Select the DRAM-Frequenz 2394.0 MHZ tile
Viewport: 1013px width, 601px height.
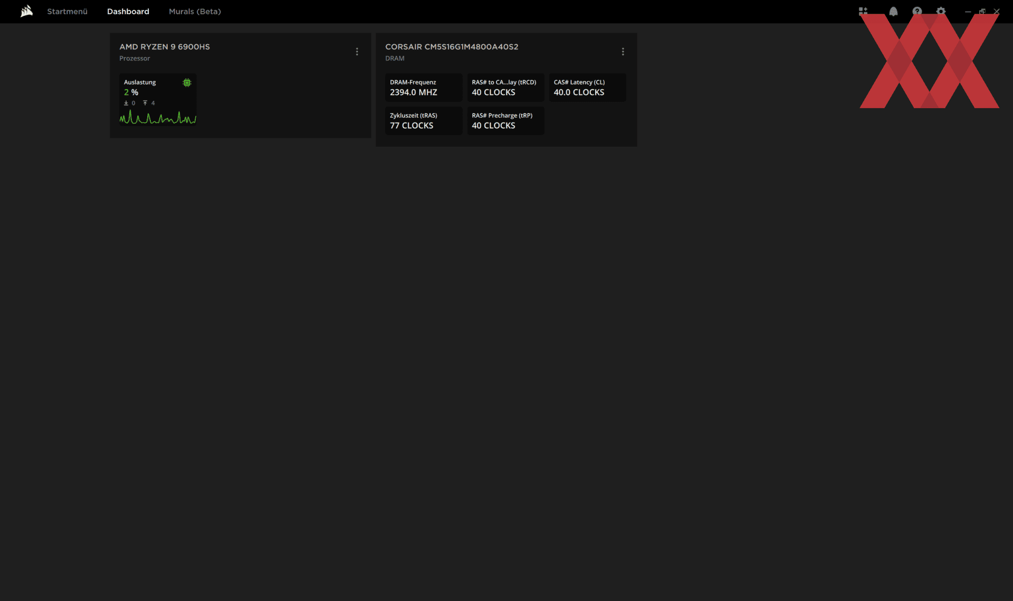pos(424,88)
